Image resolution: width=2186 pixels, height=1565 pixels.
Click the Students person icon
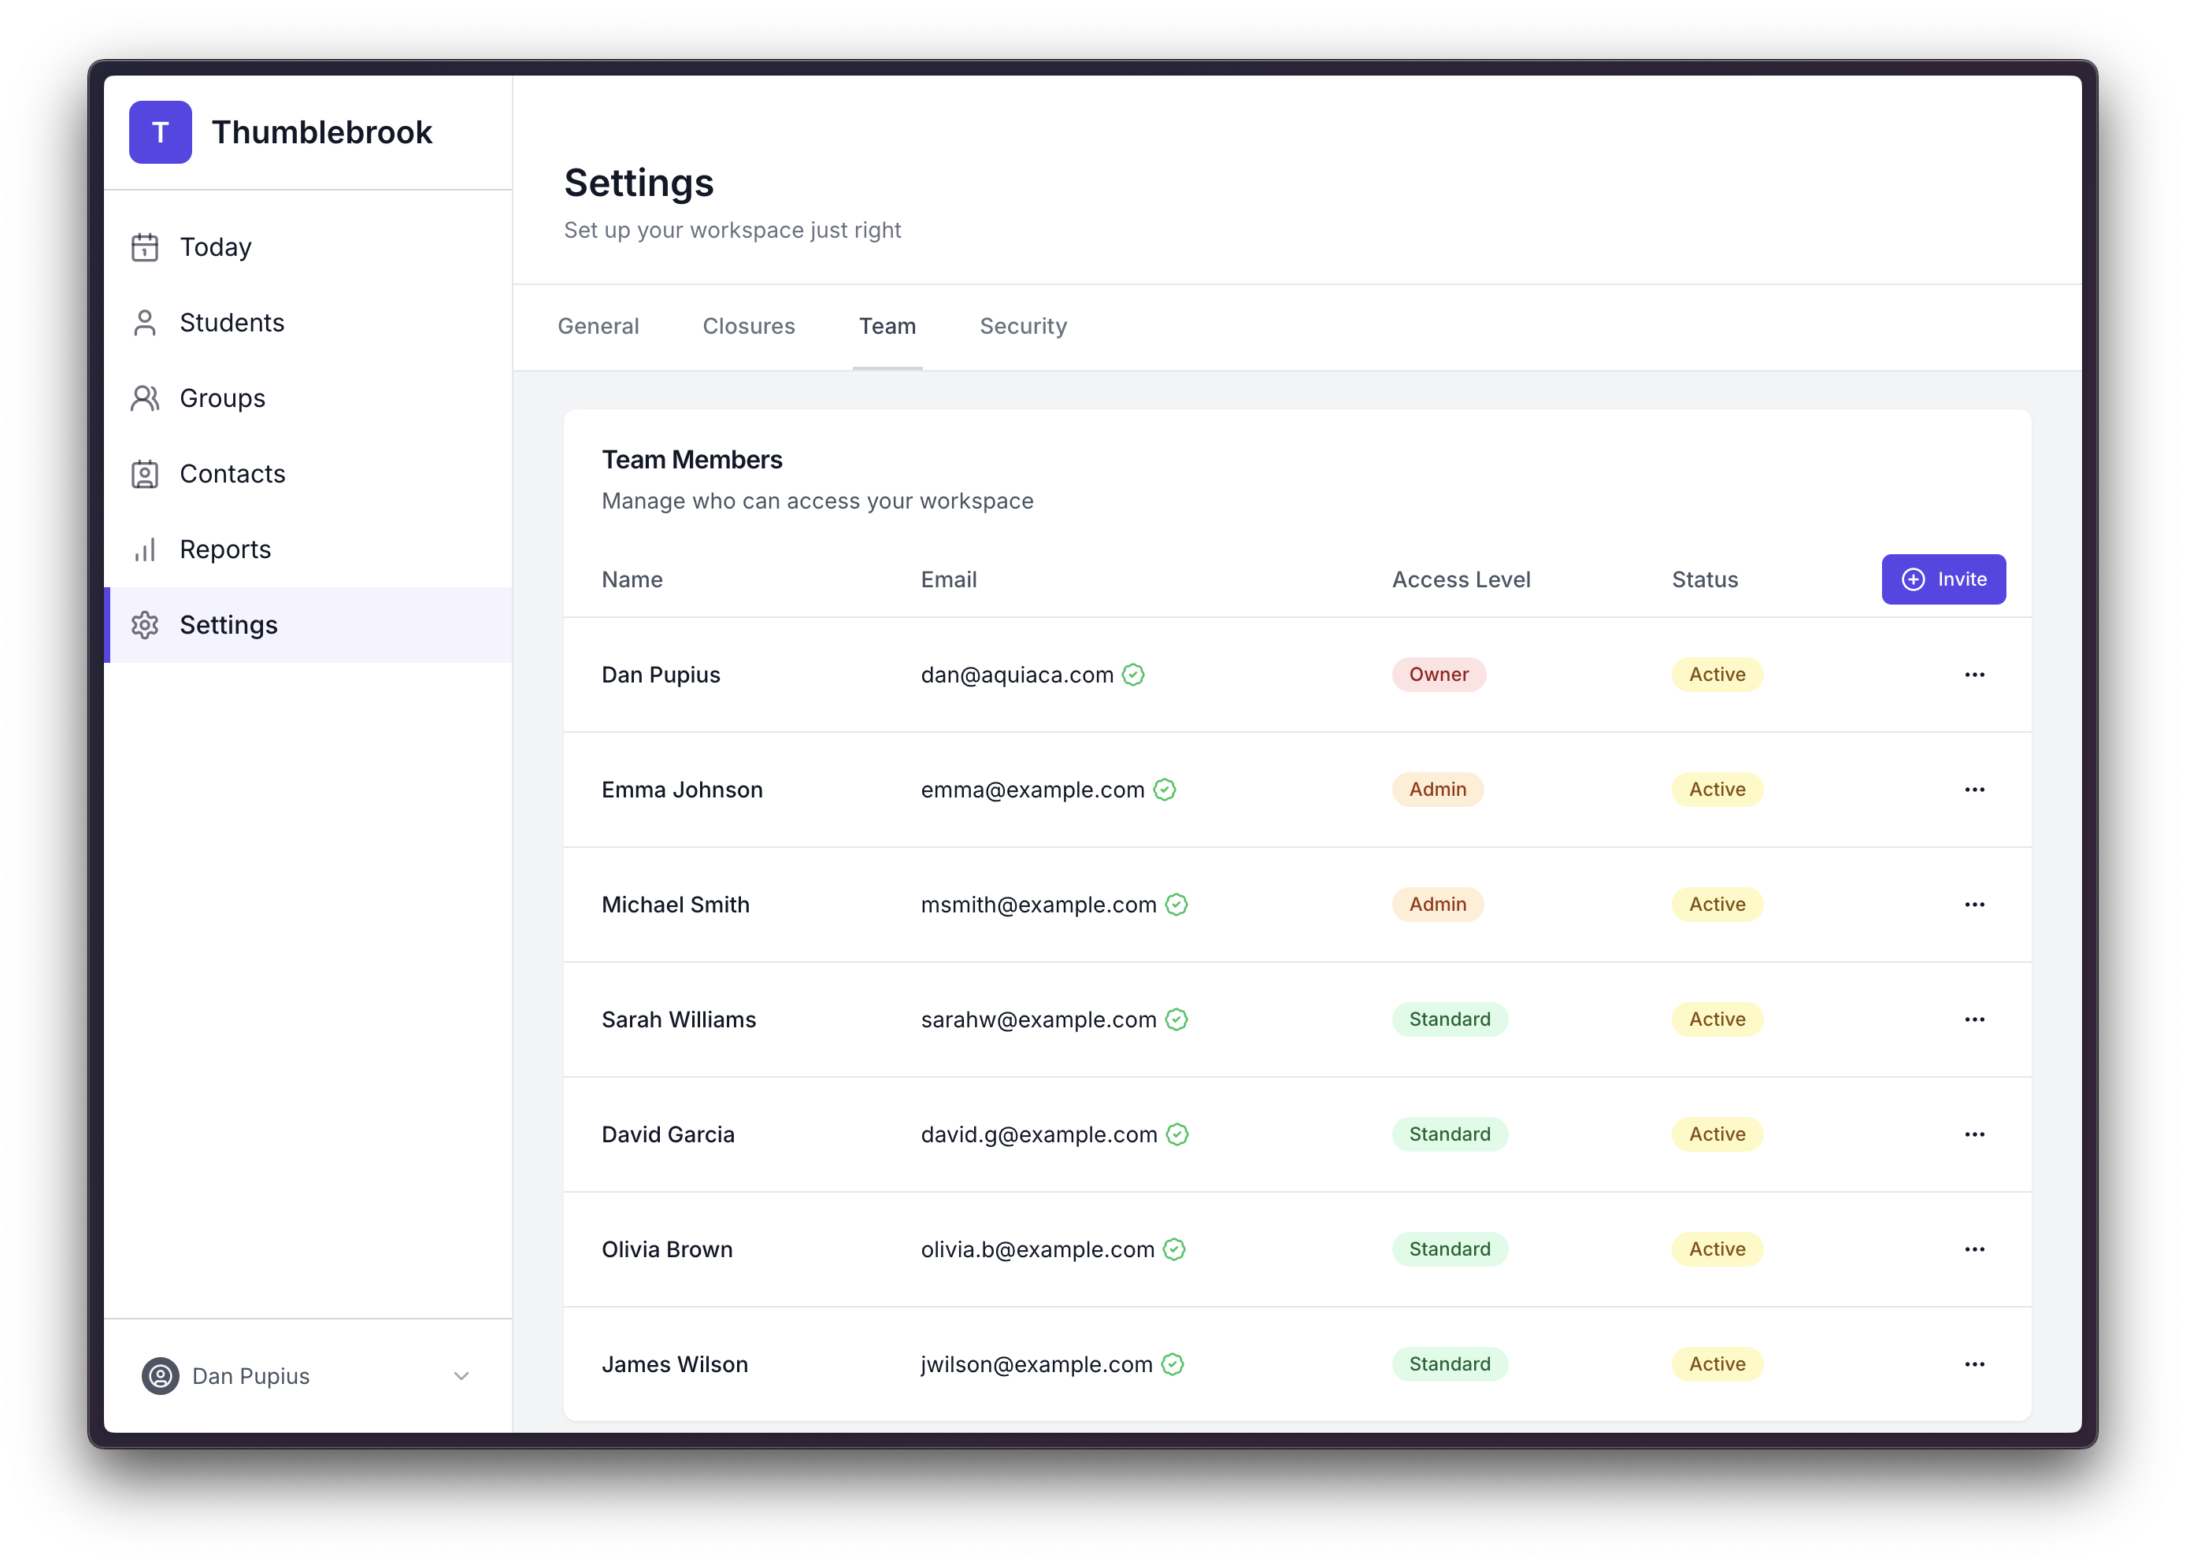pos(145,323)
